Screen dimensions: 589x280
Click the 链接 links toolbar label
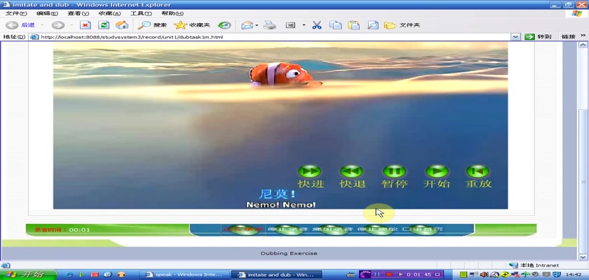(x=569, y=36)
